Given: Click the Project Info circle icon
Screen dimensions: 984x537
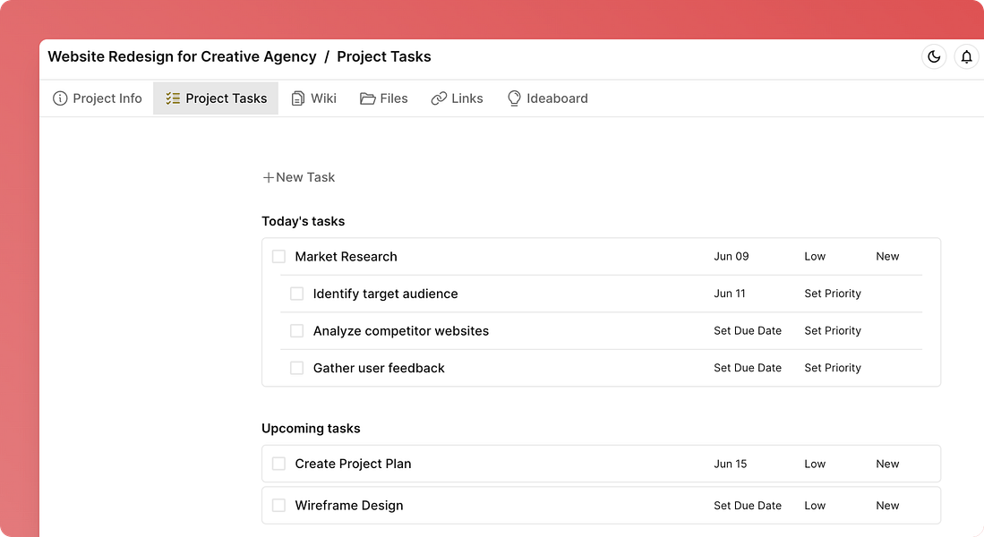Looking at the screenshot, I should coord(60,98).
